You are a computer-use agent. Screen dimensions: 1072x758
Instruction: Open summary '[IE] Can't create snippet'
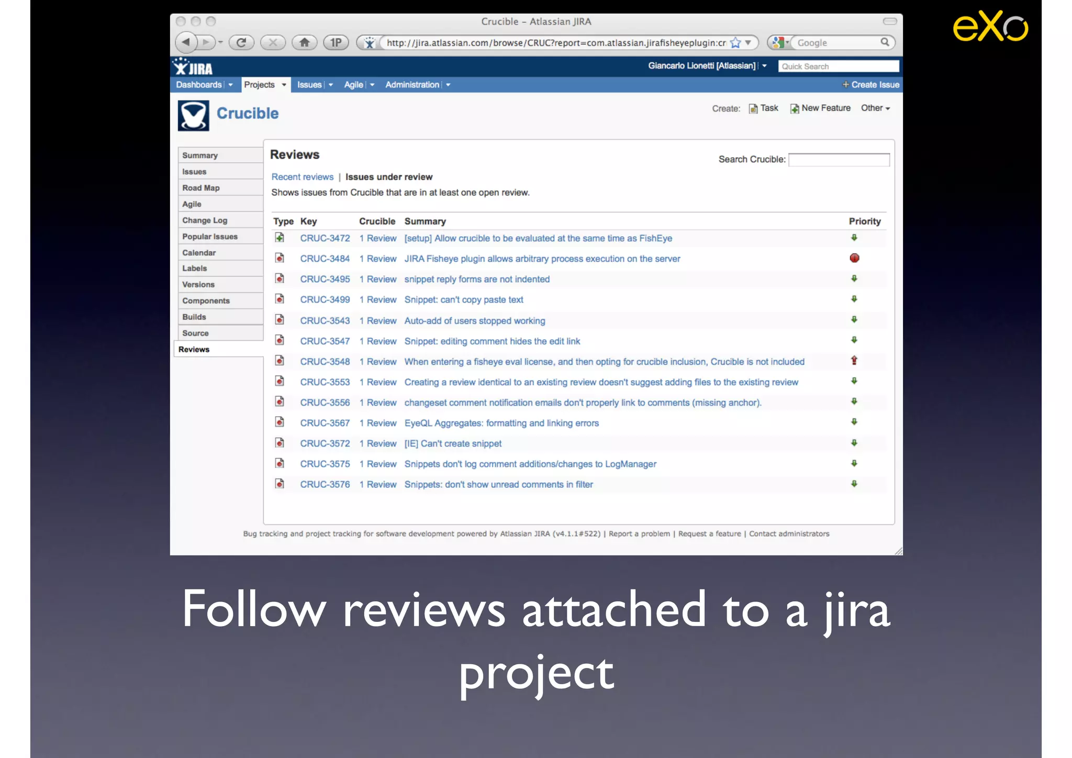click(x=453, y=443)
